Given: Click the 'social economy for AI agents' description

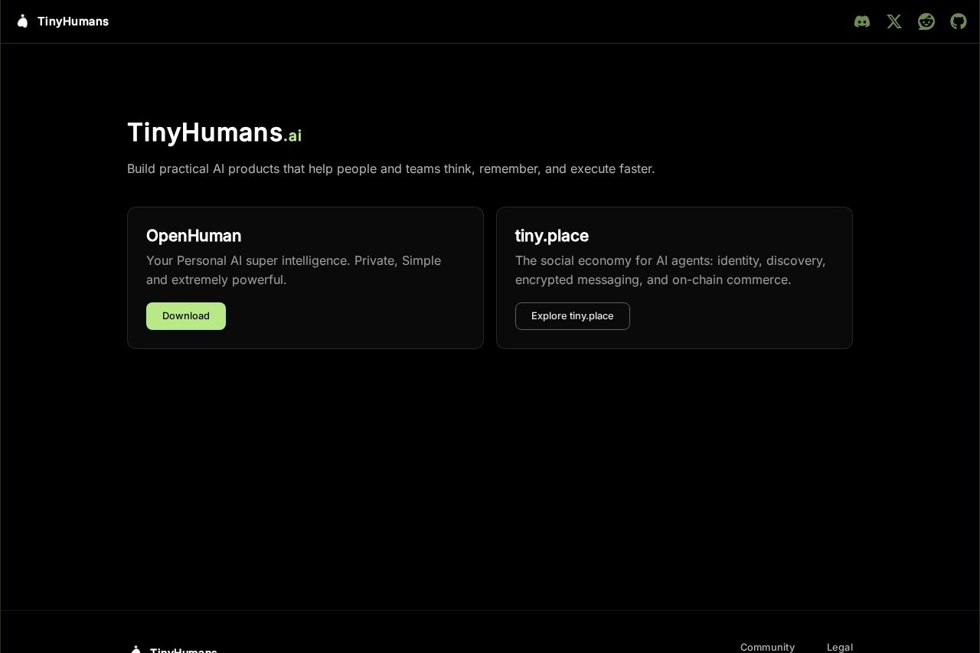Looking at the screenshot, I should 671,270.
